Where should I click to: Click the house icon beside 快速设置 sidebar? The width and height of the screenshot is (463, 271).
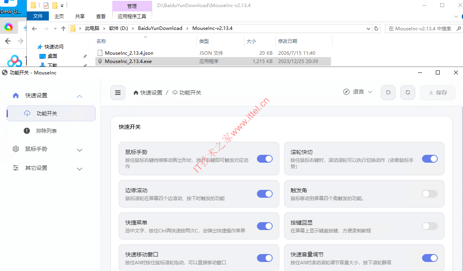[x=16, y=95]
